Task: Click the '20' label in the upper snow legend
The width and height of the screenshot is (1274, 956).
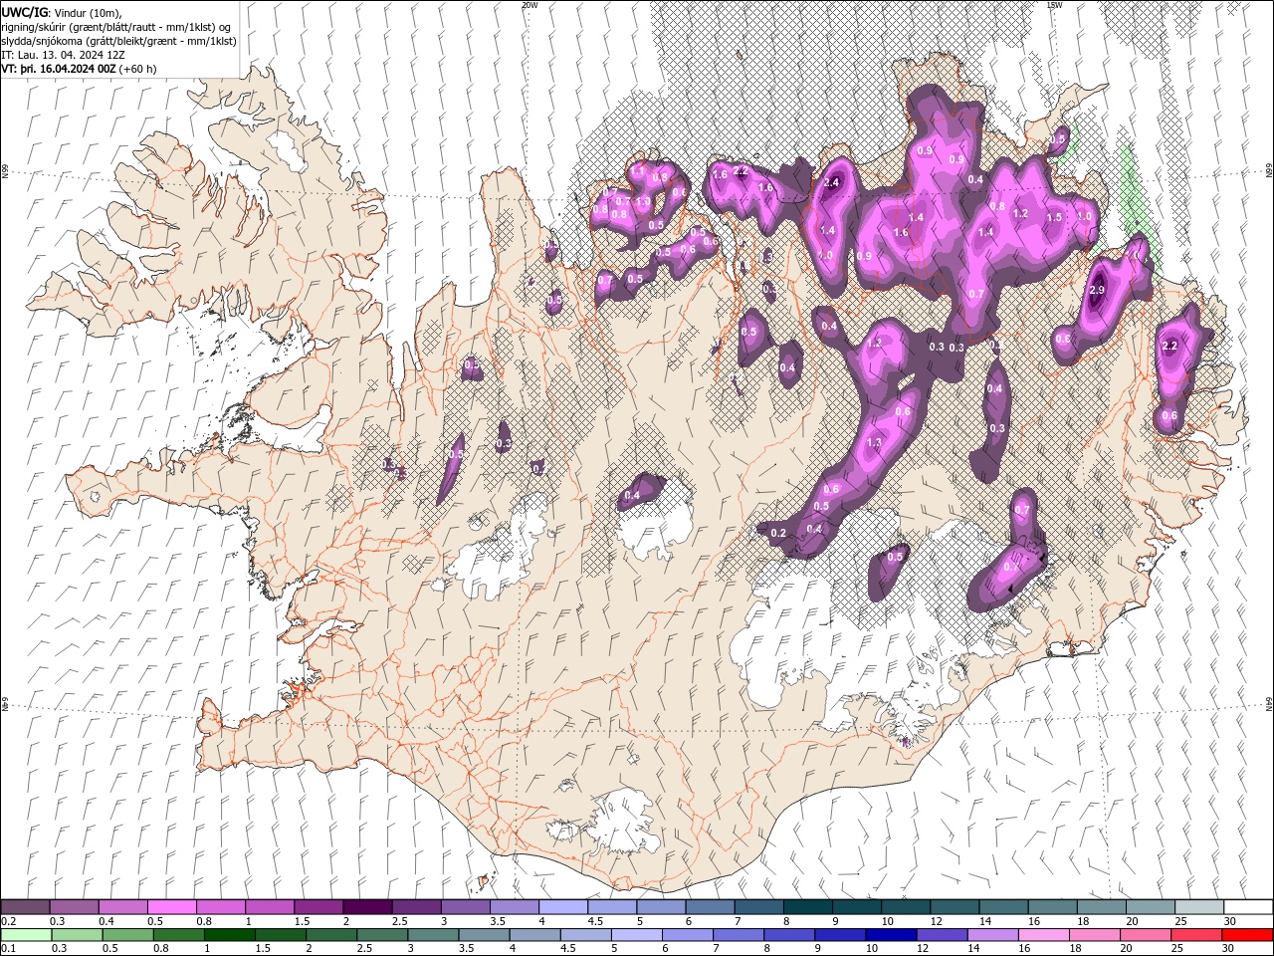Action: pyautogui.click(x=1133, y=921)
